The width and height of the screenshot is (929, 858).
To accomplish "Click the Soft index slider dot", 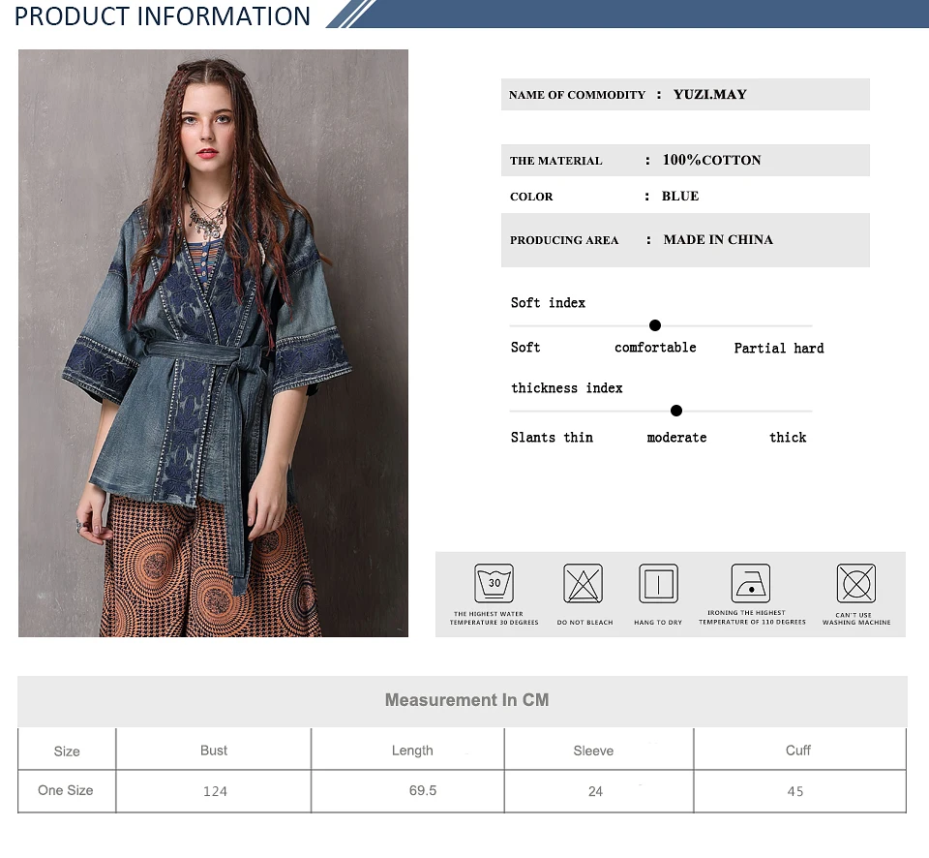I will coord(655,325).
